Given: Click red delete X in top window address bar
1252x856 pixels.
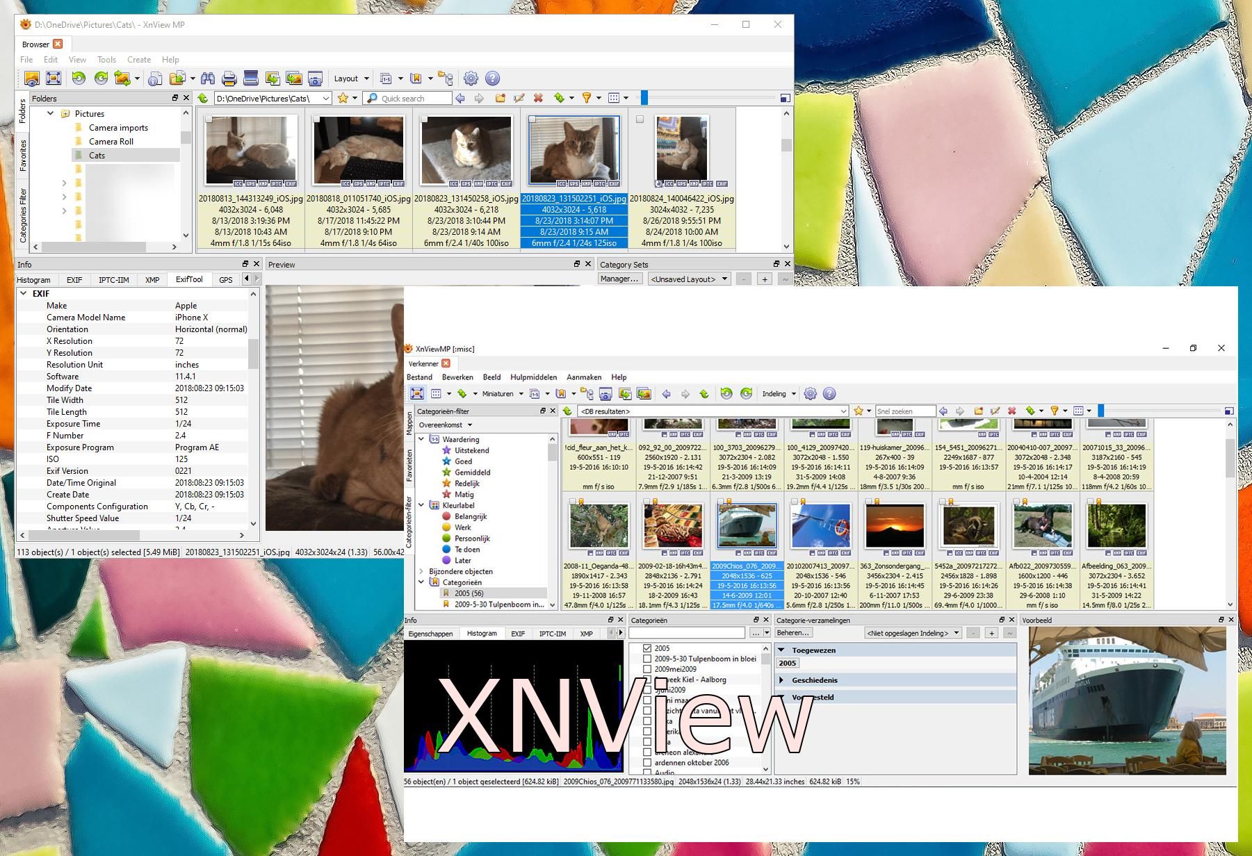Looking at the screenshot, I should [538, 99].
